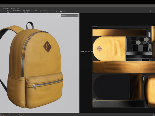Open the Help menu
Screen dimensions: 155x116
[18, 8]
